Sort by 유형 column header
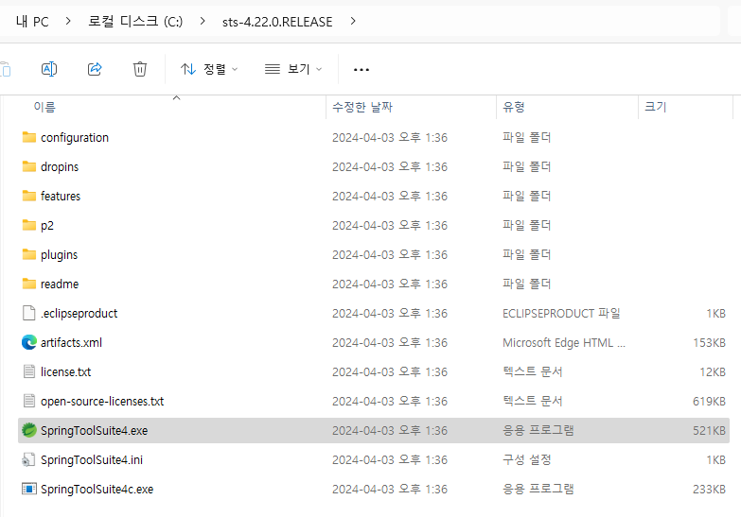This screenshot has width=741, height=517. pos(514,107)
